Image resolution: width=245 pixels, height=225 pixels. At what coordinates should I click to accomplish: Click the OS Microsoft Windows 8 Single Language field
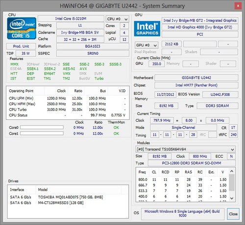[x=182, y=214]
